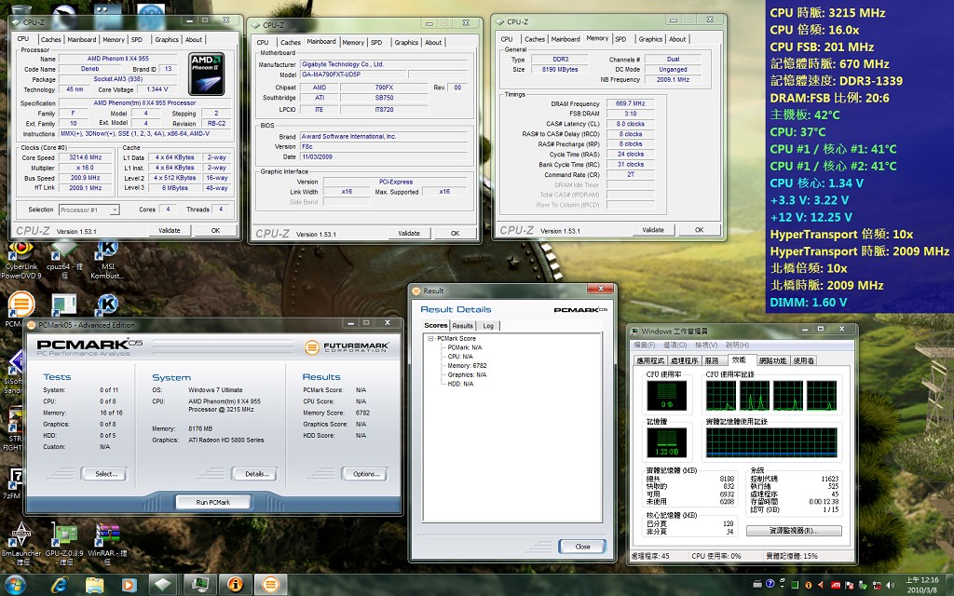The width and height of the screenshot is (954, 596).
Task: Click the AMD Phenom II logo in CPU-Z
Action: click(x=206, y=74)
